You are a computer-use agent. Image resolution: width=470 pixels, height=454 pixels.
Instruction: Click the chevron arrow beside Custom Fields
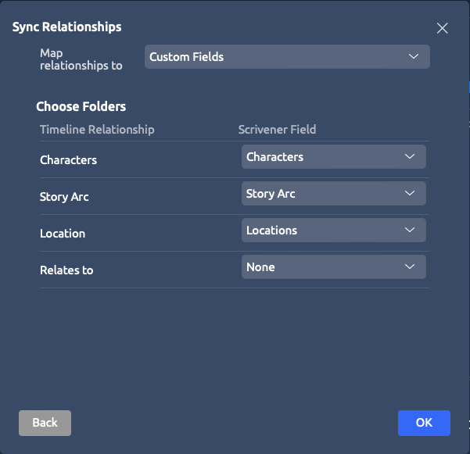click(x=414, y=56)
